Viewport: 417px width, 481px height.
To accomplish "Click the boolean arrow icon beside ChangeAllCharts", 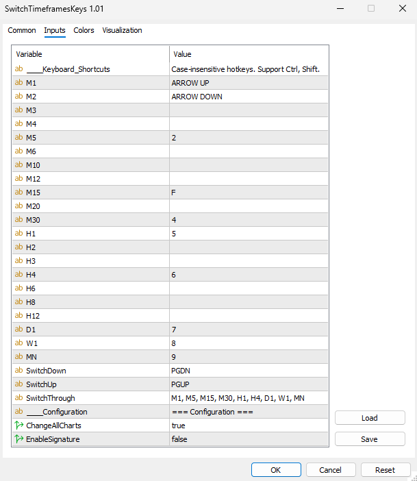I will [18, 425].
